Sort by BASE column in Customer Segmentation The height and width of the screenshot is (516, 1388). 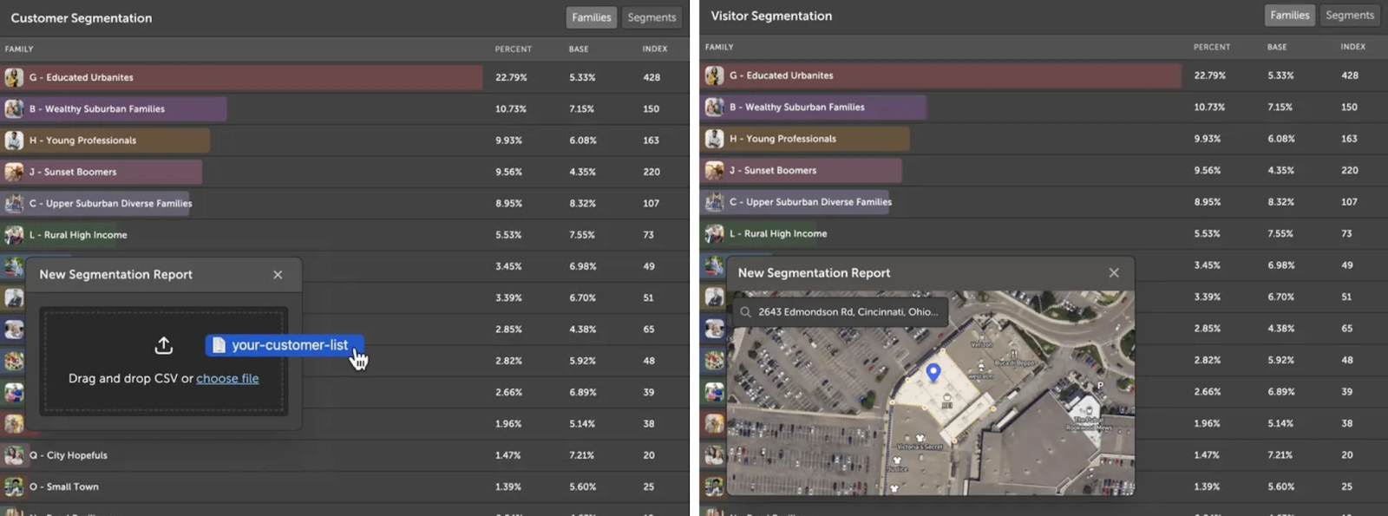point(579,49)
